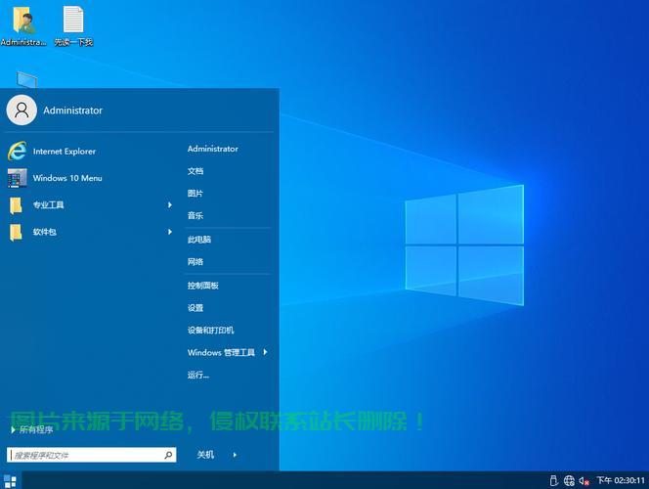Open 设备和打印机 from the Start menu
Viewport: 649px width, 489px height.
211,330
